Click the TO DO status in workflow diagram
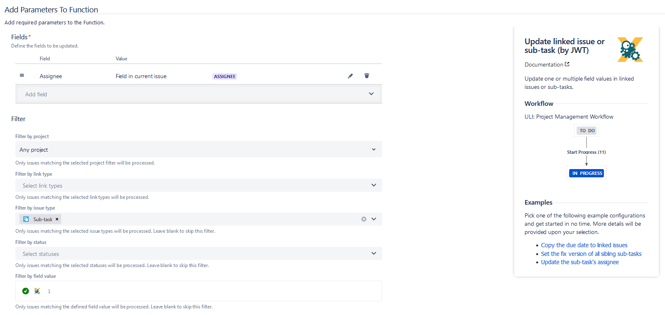665x315 pixels. point(587,131)
